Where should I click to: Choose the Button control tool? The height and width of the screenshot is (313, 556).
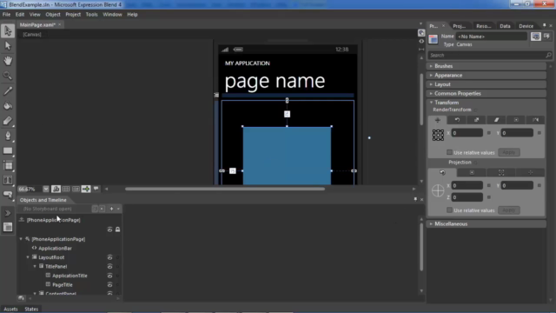click(8, 195)
